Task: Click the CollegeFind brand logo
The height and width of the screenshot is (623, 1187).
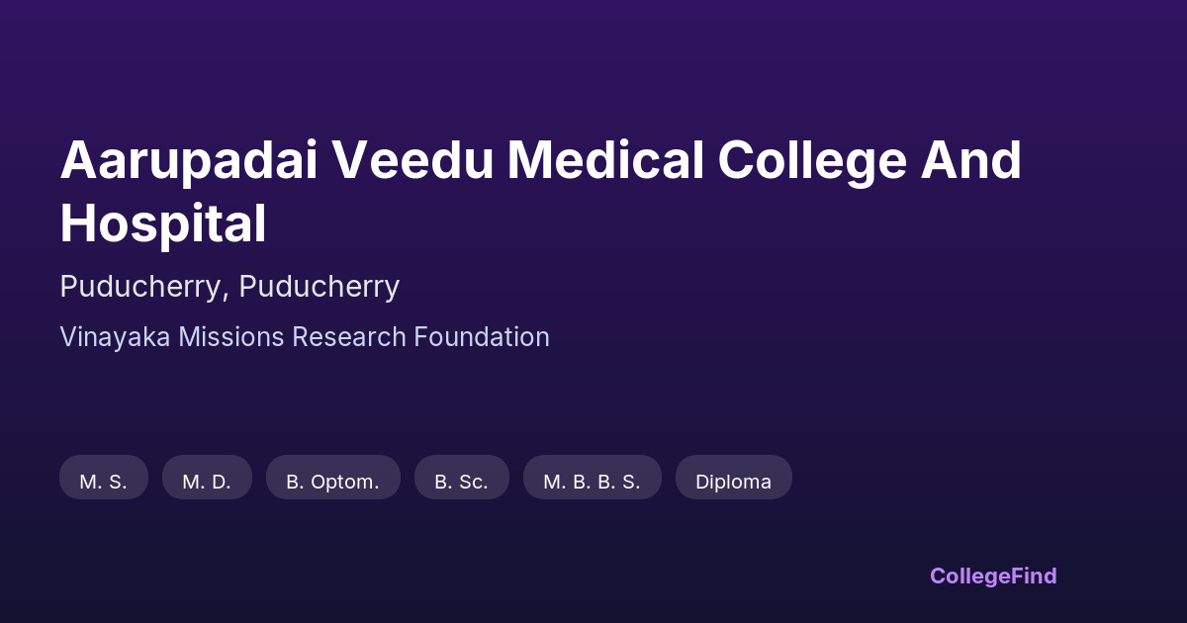Action: click(992, 576)
